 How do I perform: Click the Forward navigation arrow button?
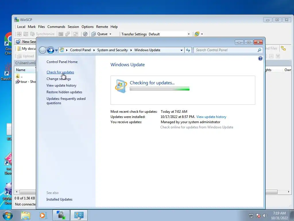51,50
